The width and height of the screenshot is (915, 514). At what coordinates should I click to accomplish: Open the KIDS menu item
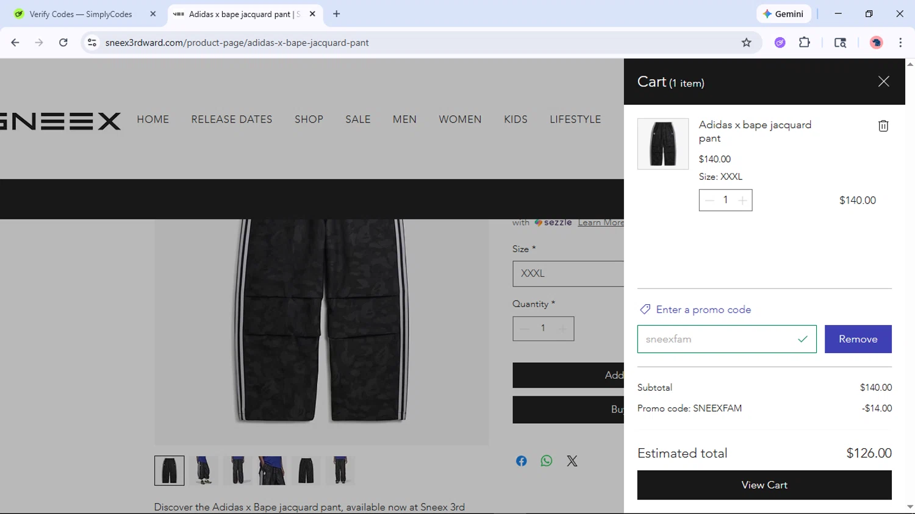(515, 120)
